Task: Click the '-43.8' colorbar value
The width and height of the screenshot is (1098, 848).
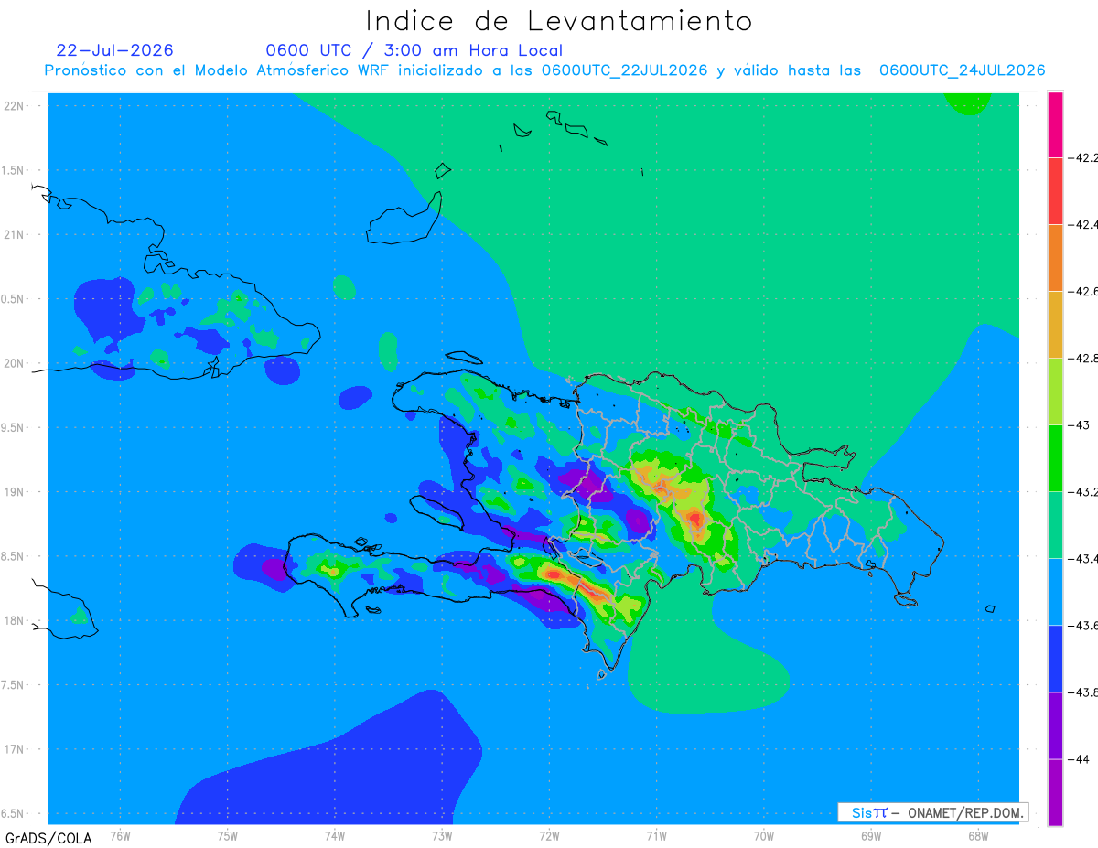Action: tap(1084, 692)
